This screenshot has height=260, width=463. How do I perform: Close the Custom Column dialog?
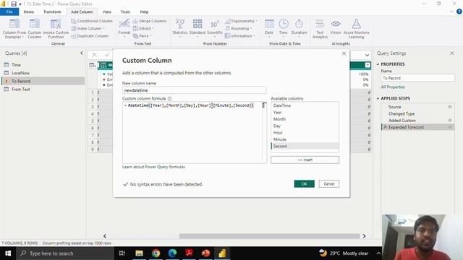point(344,53)
